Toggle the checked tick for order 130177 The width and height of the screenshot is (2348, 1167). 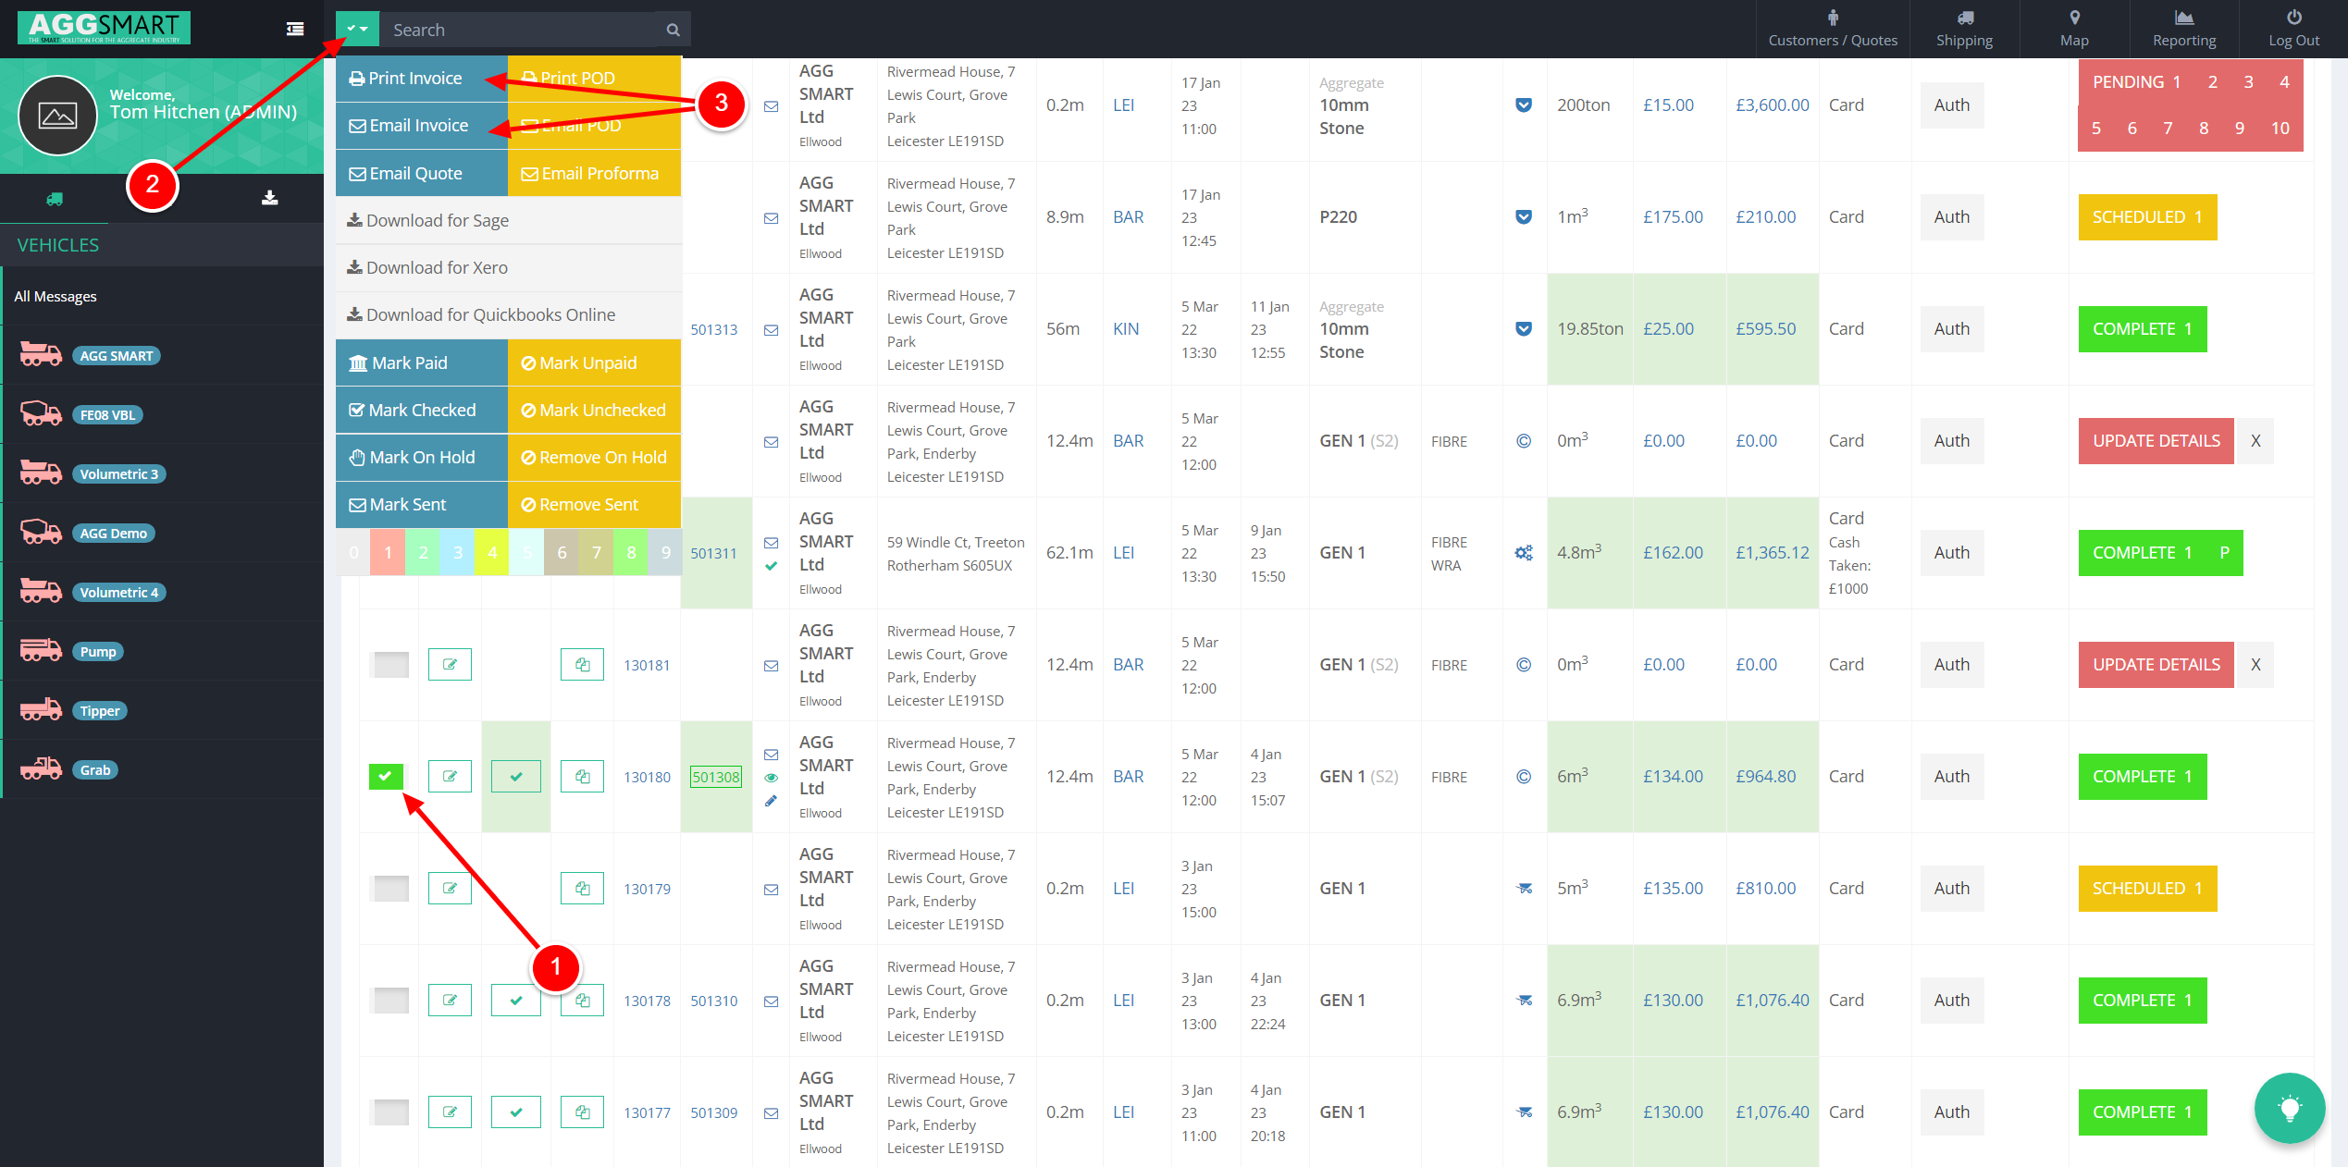[516, 1112]
